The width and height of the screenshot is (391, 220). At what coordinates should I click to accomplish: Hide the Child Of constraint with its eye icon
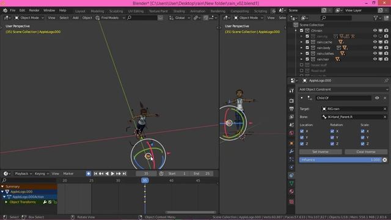click(377, 98)
